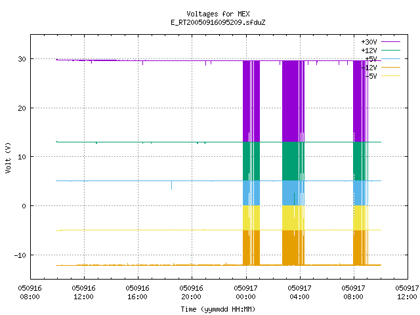This screenshot has width=420, height=315.
Task: Click the +12V legend label
Action: click(369, 51)
